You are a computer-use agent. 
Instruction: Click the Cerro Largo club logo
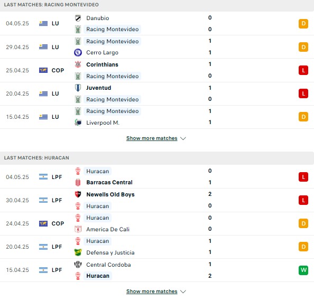coord(78,52)
